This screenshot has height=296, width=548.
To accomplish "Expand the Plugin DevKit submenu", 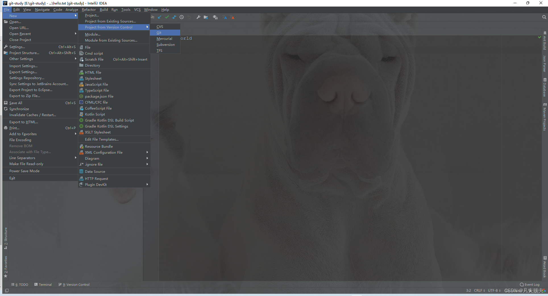I will [x=114, y=184].
